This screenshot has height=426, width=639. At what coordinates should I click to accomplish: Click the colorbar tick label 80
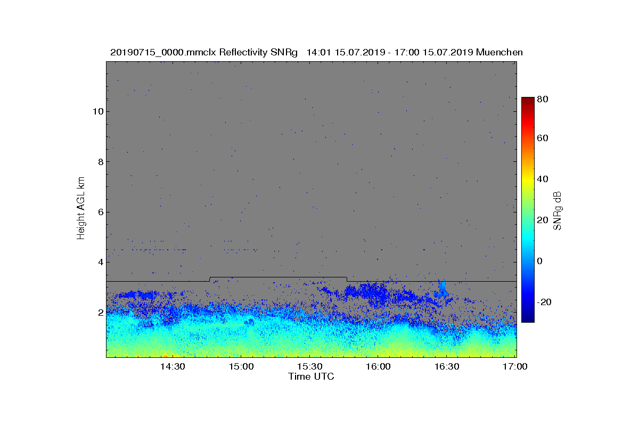click(543, 99)
